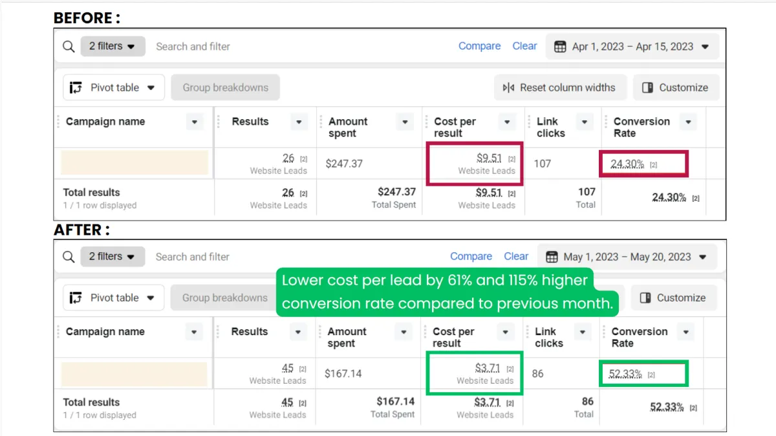Viewport: 776px width, 436px height.
Task: Open Campaign name column menu in AFTER table
Action: tap(194, 332)
